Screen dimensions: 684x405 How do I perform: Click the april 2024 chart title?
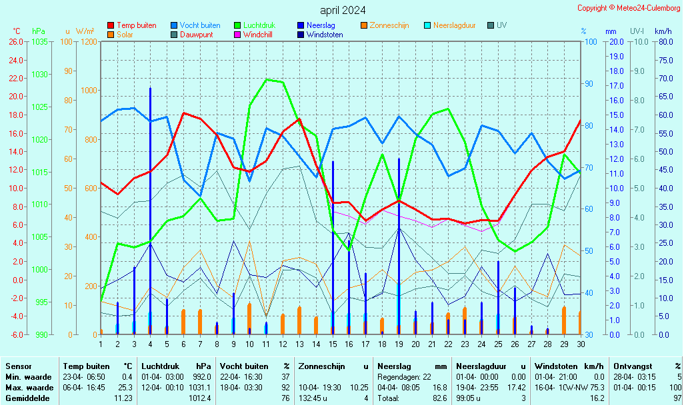(343, 10)
